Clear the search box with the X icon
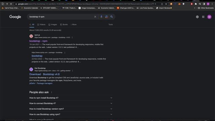 (x=95, y=17)
